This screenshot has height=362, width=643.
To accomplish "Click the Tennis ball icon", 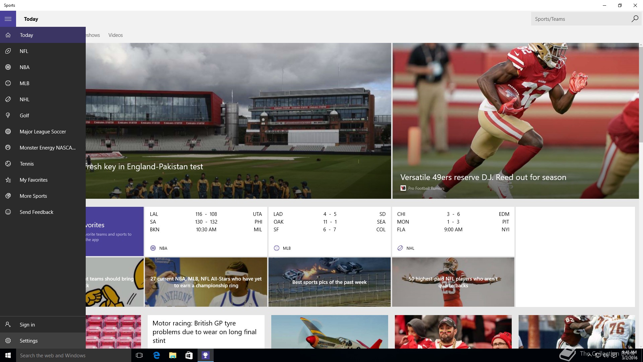I will click(x=8, y=164).
